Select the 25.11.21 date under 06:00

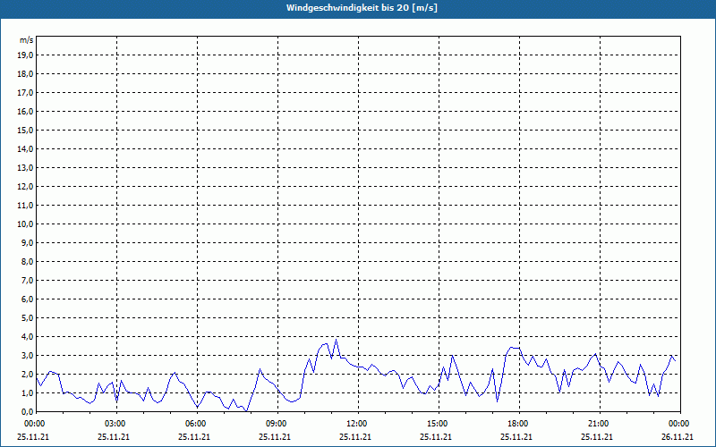[194, 436]
